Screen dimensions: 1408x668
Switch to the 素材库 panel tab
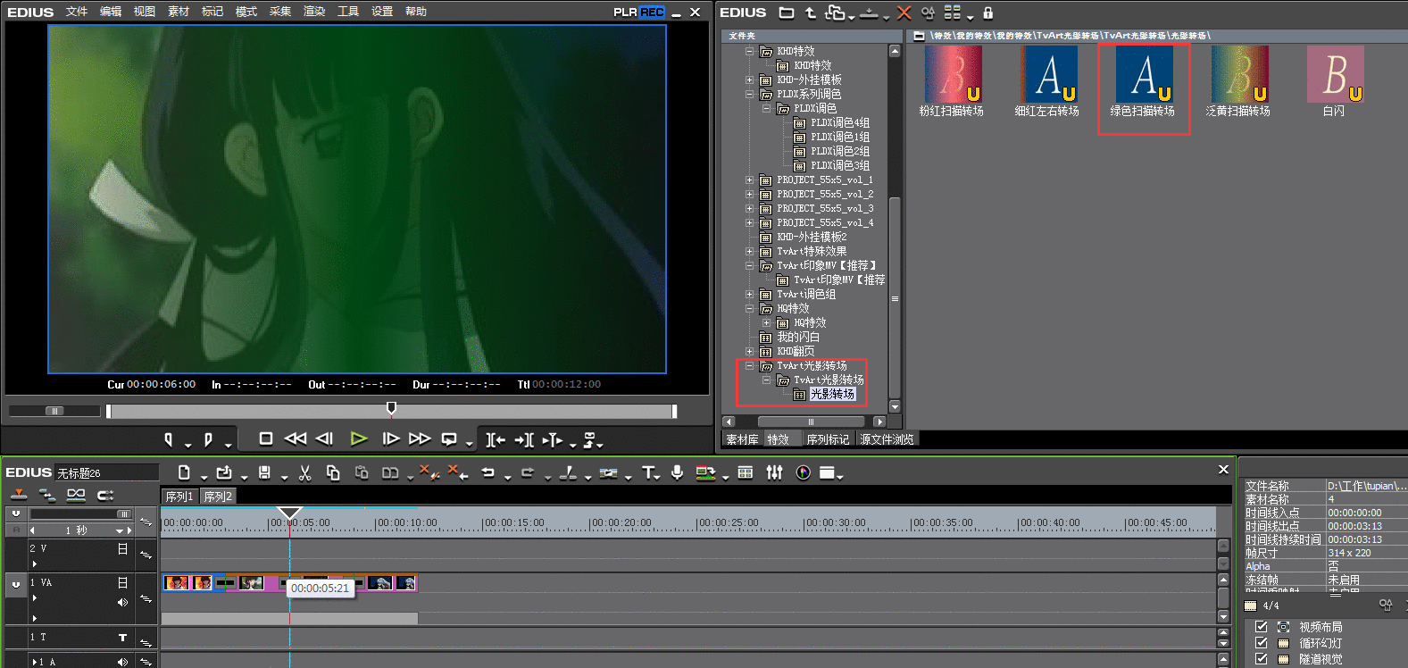(742, 439)
